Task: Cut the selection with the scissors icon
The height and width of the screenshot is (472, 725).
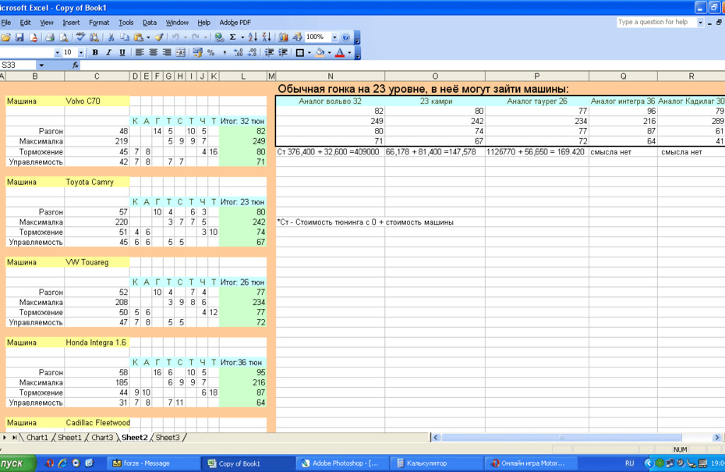Action: [x=111, y=37]
